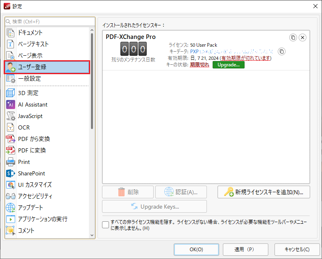
Task: Click the PDF-XChange Pro license title
Action: click(x=131, y=37)
